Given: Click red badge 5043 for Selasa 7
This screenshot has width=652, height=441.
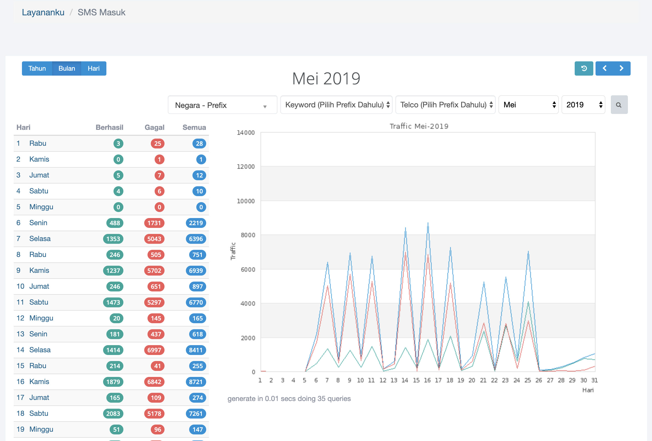Looking at the screenshot, I should coord(154,239).
